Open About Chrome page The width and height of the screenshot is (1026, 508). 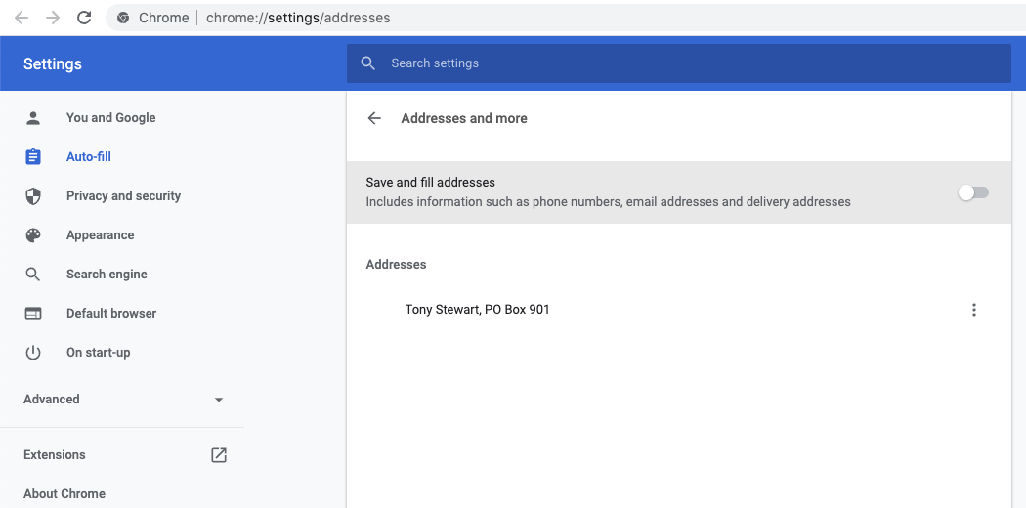click(64, 493)
